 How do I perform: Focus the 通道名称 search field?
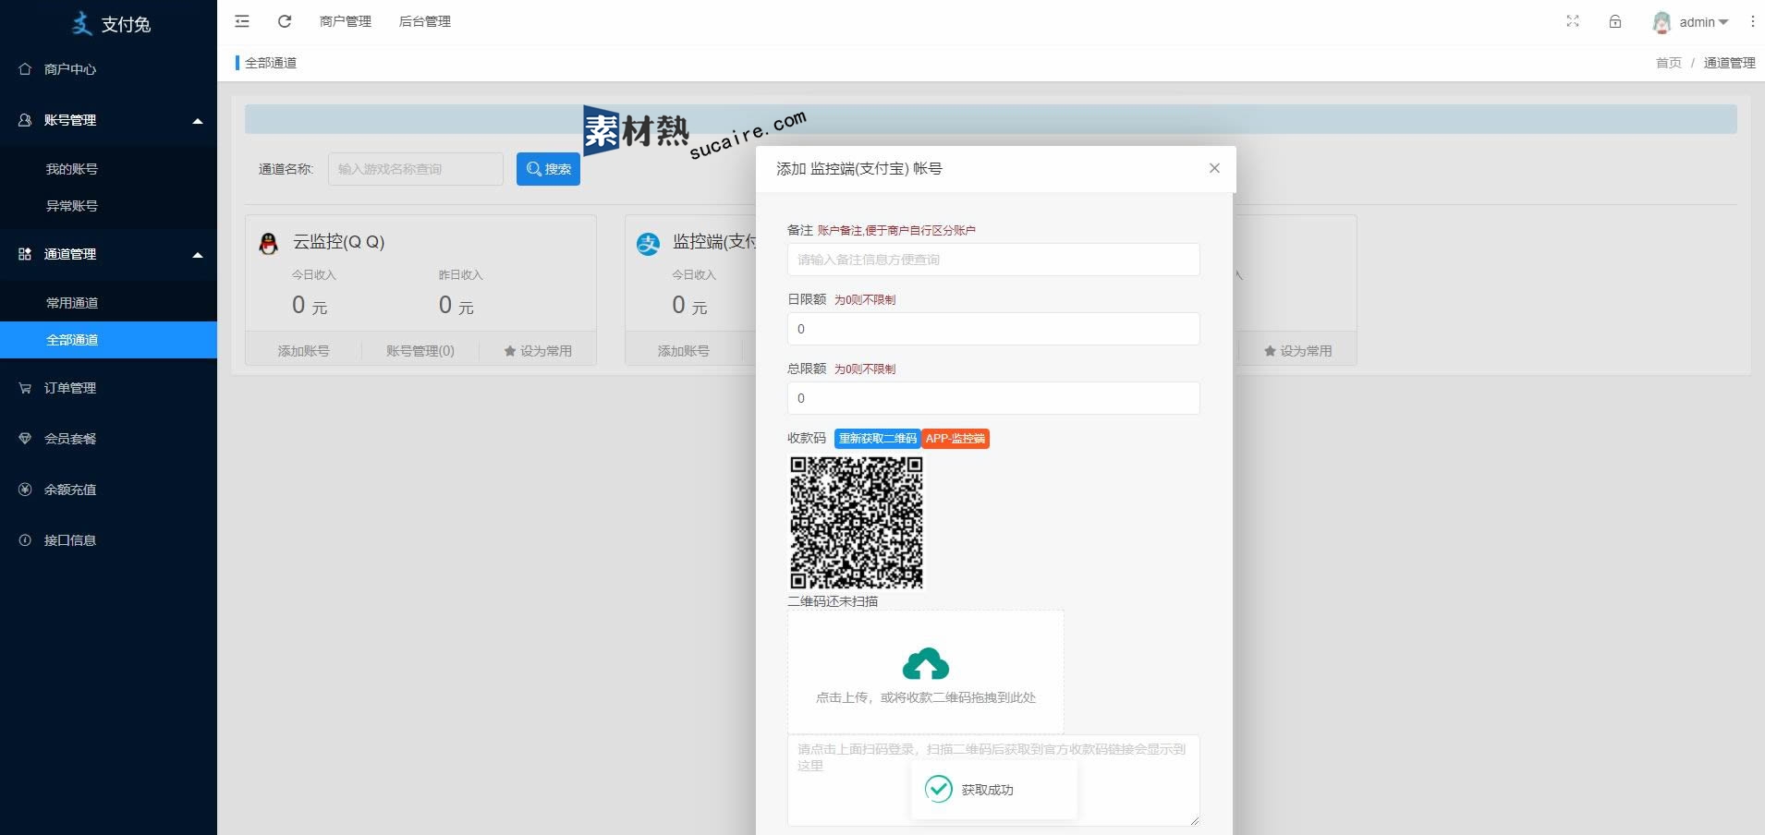[x=416, y=169]
